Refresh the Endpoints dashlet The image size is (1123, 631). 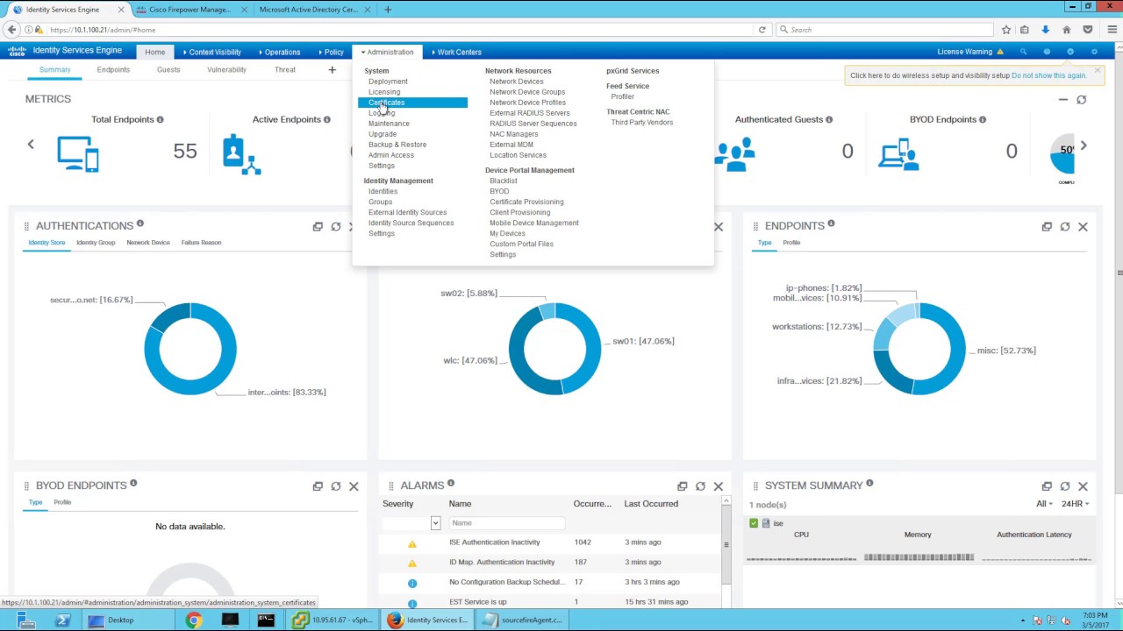click(1065, 227)
